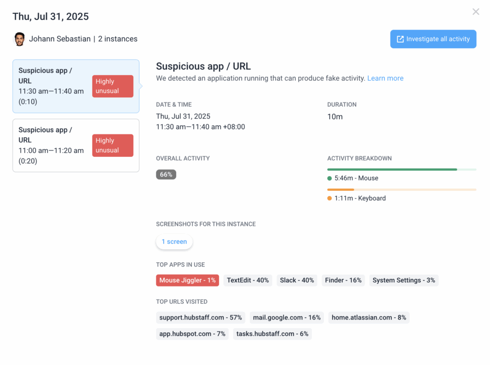Click the Mouse Jiggler - 1% tag
Image resolution: width=490 pixels, height=365 pixels.
188,280
